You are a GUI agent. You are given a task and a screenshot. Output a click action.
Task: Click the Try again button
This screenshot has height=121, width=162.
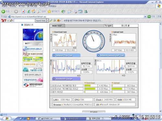click(x=108, y=25)
